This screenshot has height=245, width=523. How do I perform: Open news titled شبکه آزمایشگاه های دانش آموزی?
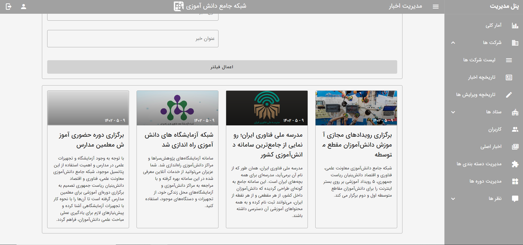pos(179,140)
